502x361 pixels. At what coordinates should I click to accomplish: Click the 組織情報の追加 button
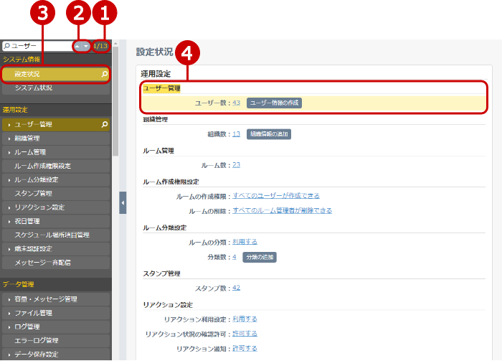coord(269,134)
